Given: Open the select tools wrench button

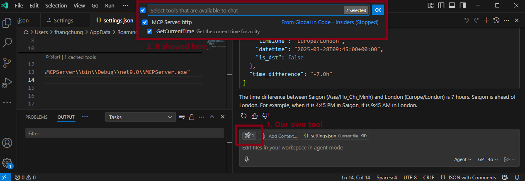Looking at the screenshot, I should 249,135.
